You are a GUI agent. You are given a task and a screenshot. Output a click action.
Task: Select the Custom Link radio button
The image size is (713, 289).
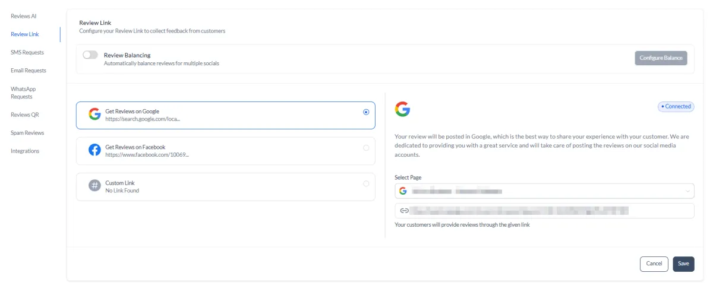pyautogui.click(x=365, y=183)
